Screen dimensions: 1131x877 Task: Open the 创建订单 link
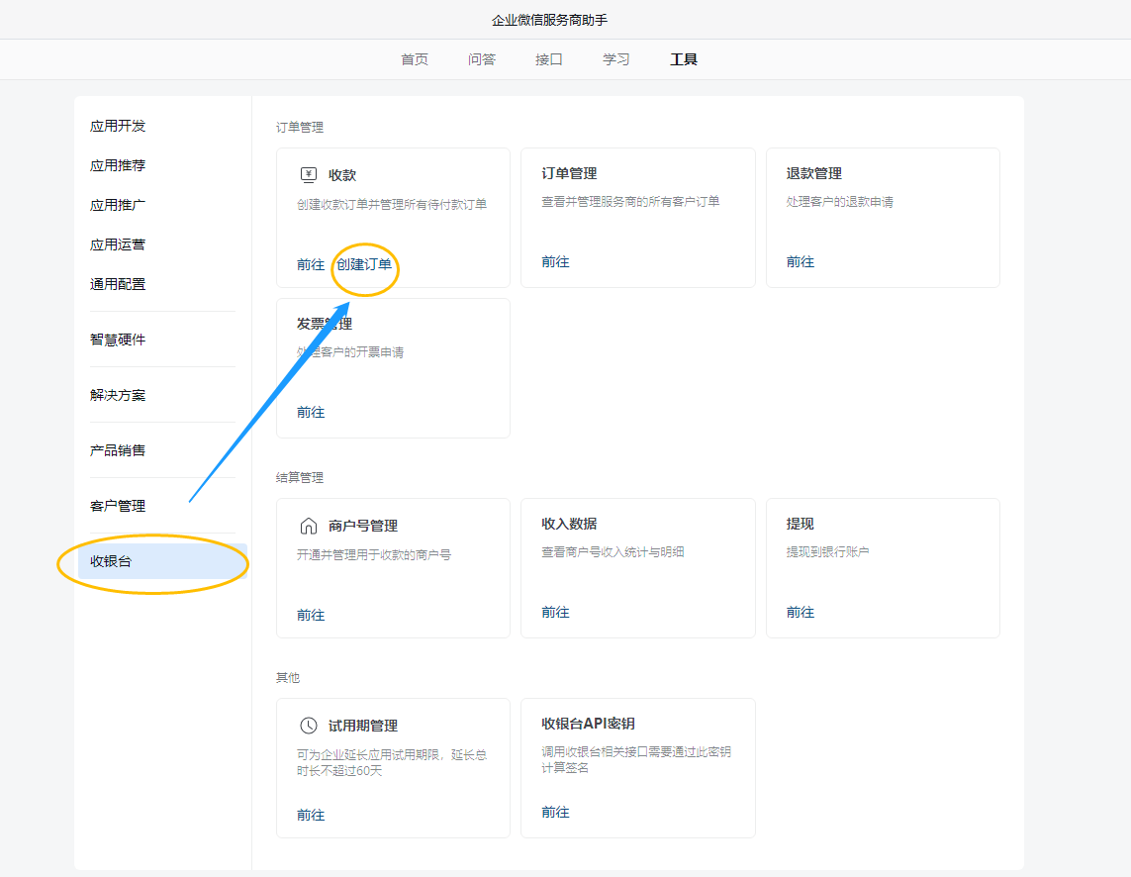click(364, 264)
